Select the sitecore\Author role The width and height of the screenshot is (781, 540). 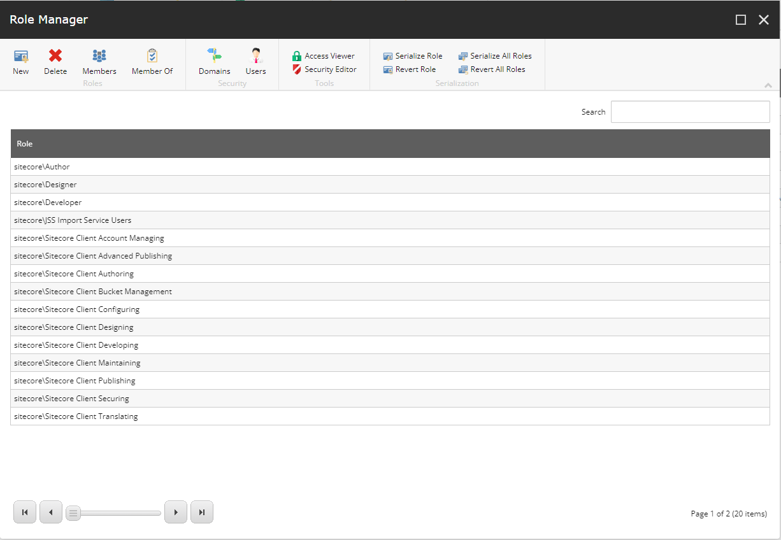(390, 167)
